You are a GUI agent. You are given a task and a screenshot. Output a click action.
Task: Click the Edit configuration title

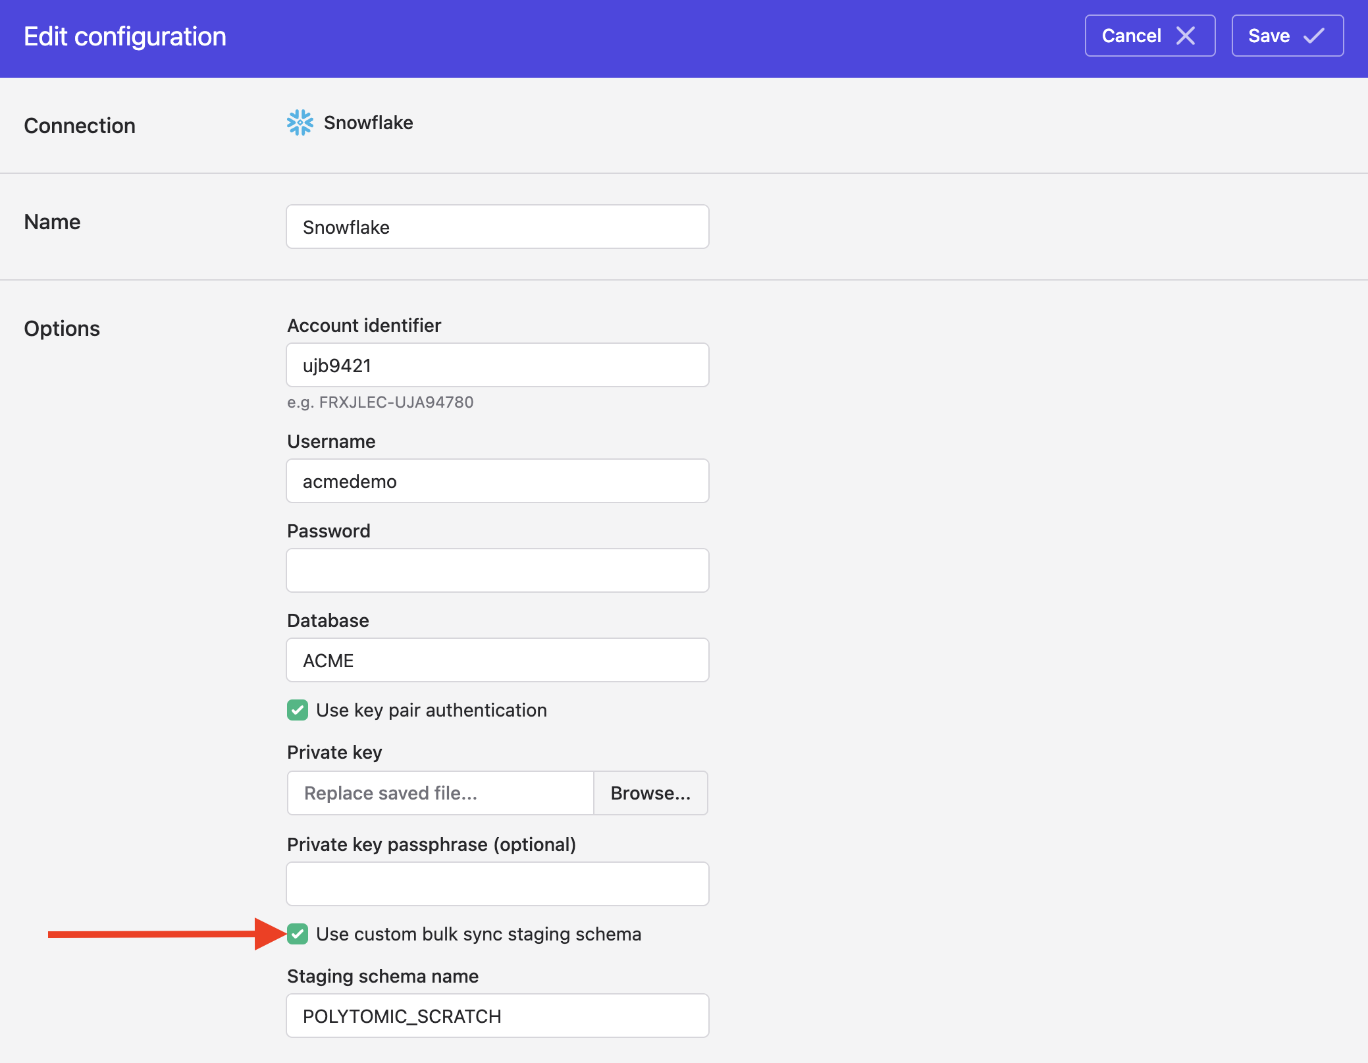tap(125, 36)
